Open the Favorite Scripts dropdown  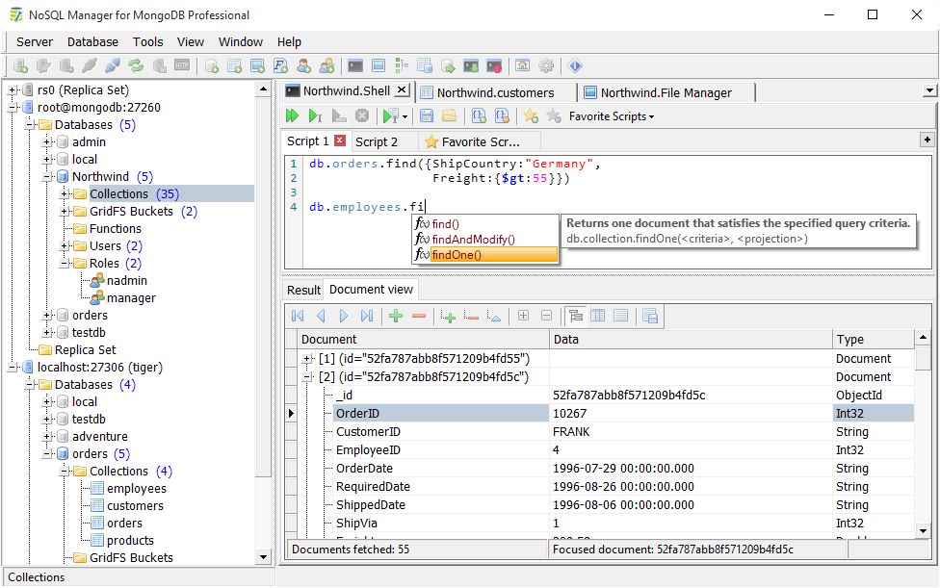(x=612, y=116)
